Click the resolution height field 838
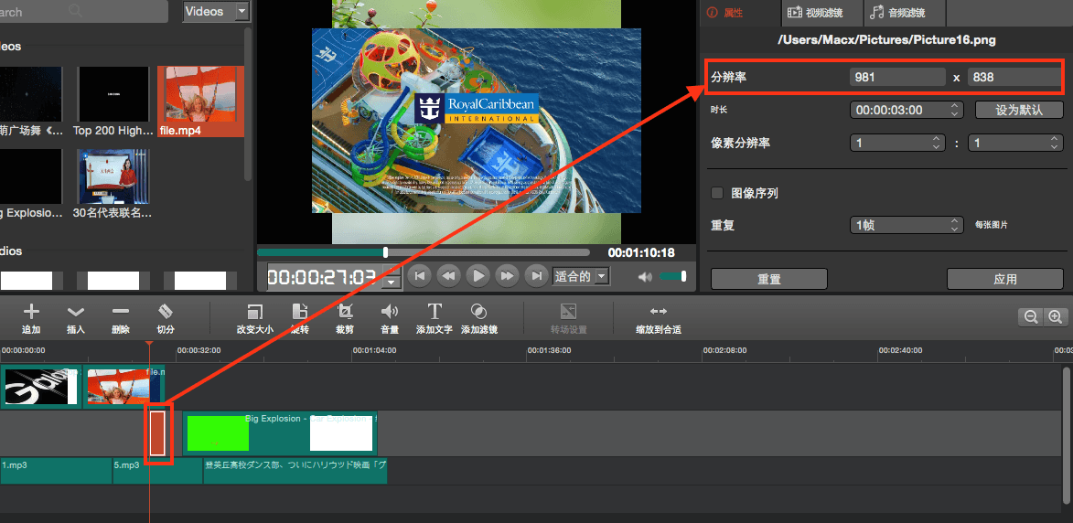 1014,77
